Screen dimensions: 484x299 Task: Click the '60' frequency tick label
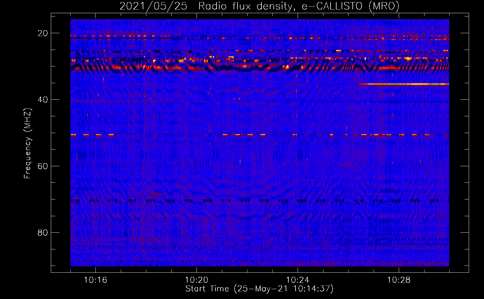tap(43, 166)
